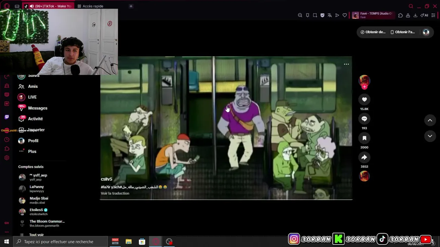Viewport: 440px width, 247px height.
Task: Bookmark the video with the 2000 count
Action: (x=364, y=138)
